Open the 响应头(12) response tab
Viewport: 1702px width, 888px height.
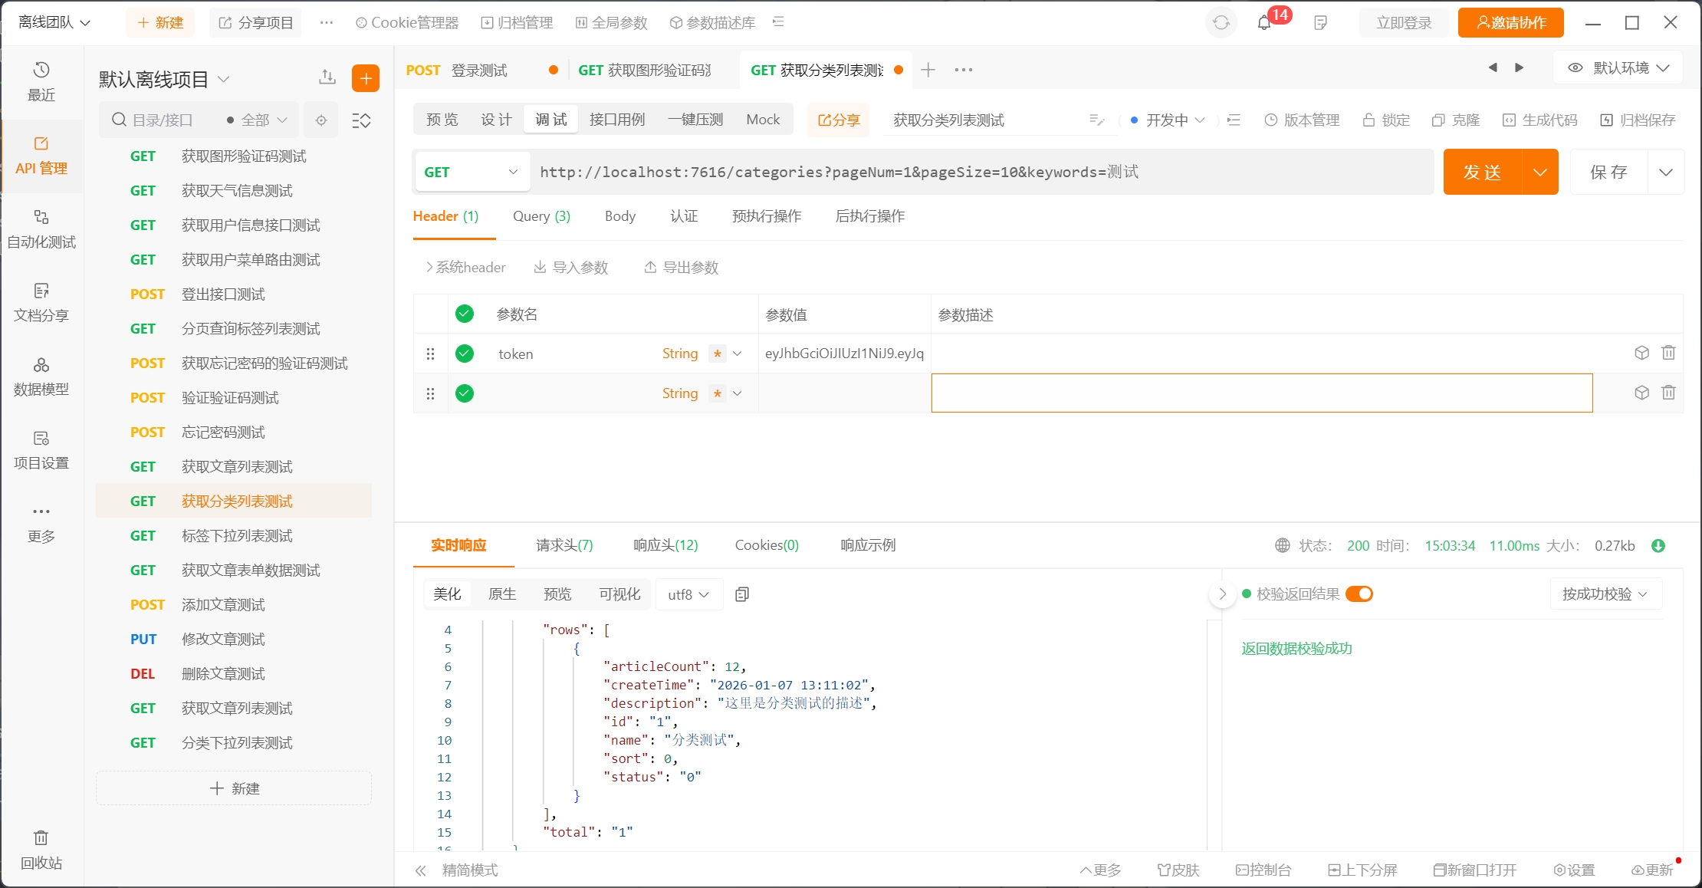665,545
